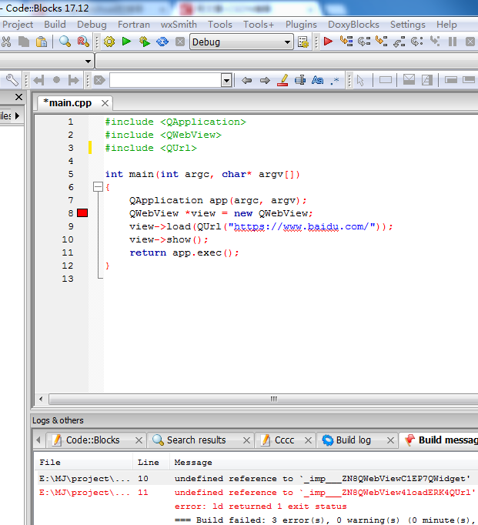Image resolution: width=478 pixels, height=525 pixels.
Task: Open the Plugins menu
Action: coord(301,24)
